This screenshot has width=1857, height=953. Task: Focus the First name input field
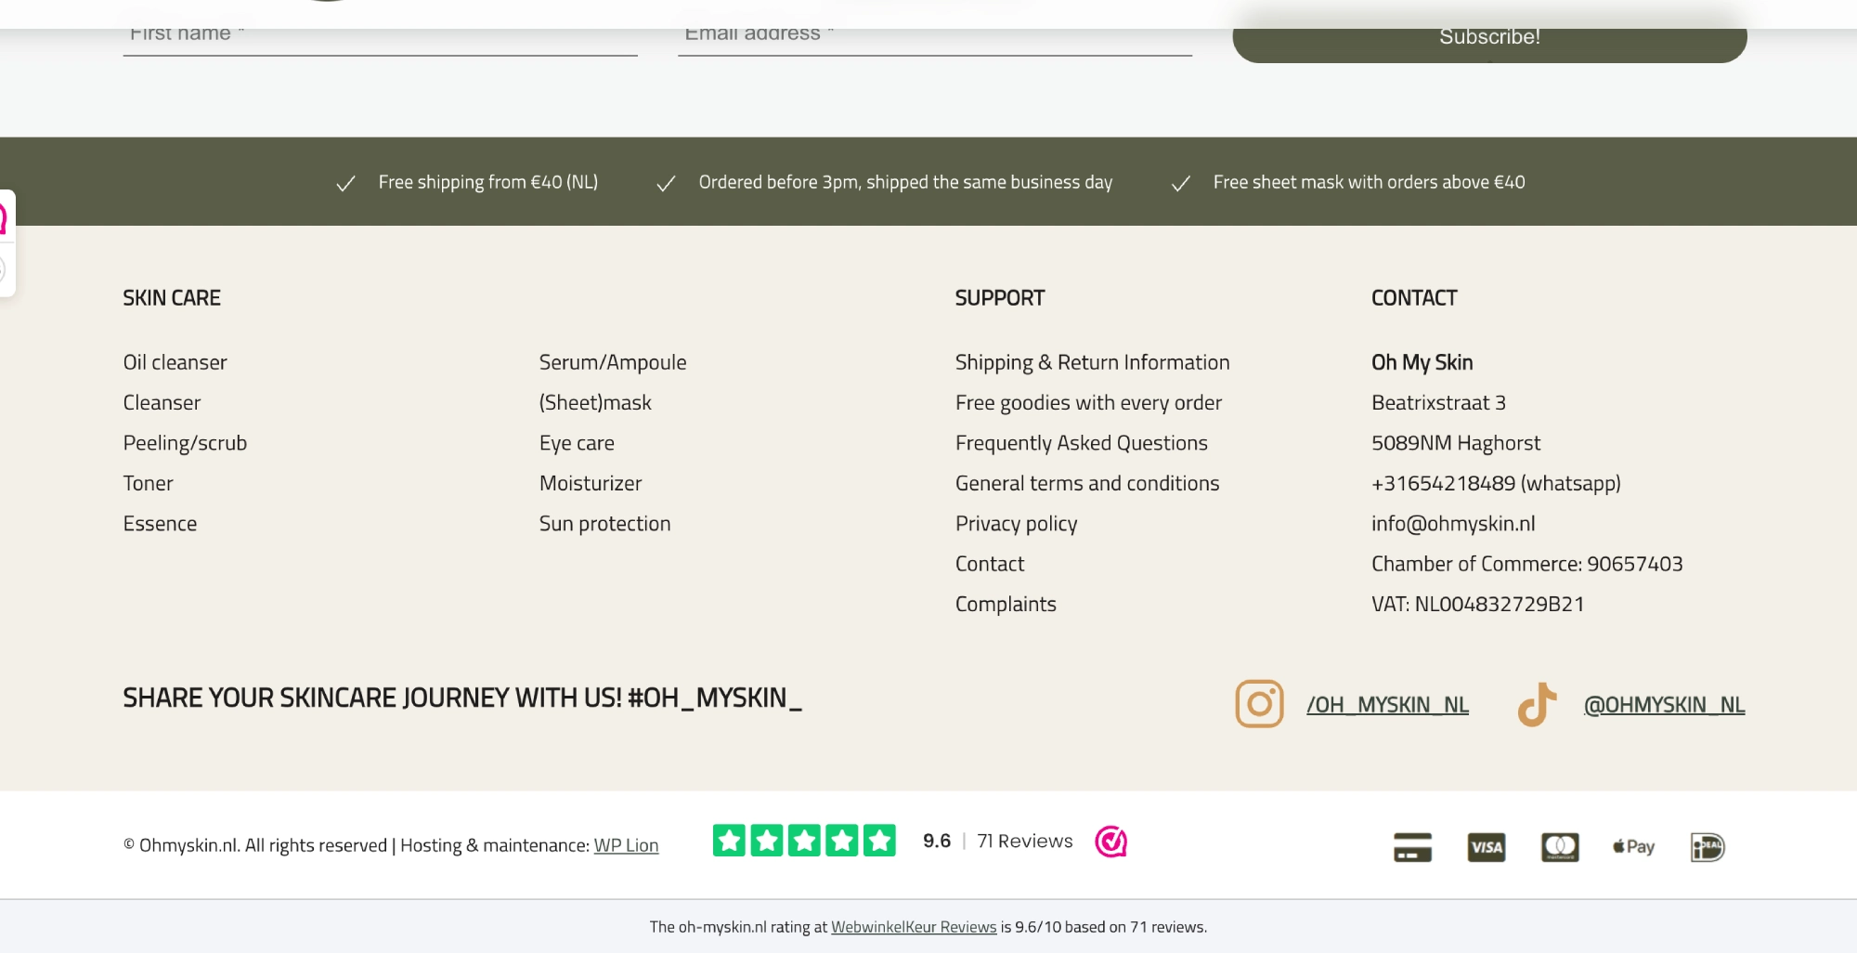380,37
